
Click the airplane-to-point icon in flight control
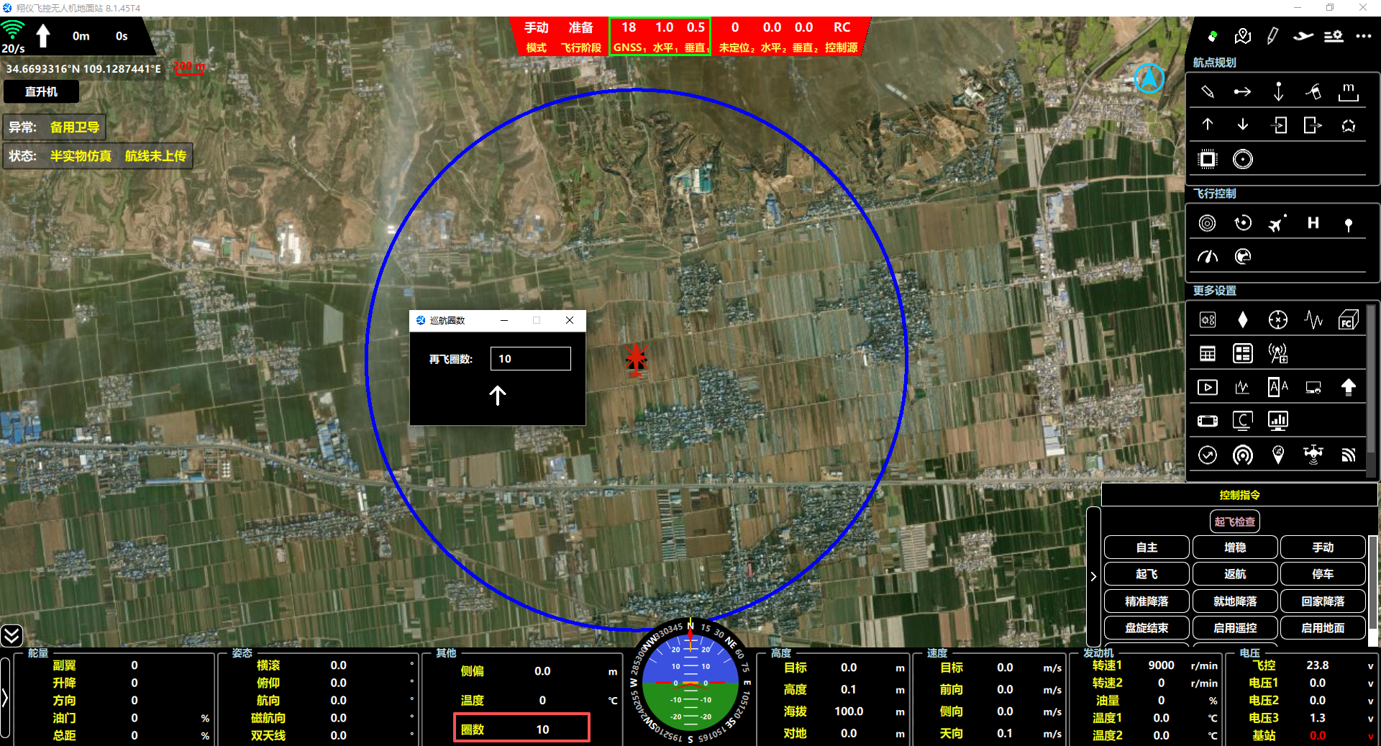pyautogui.click(x=1278, y=223)
